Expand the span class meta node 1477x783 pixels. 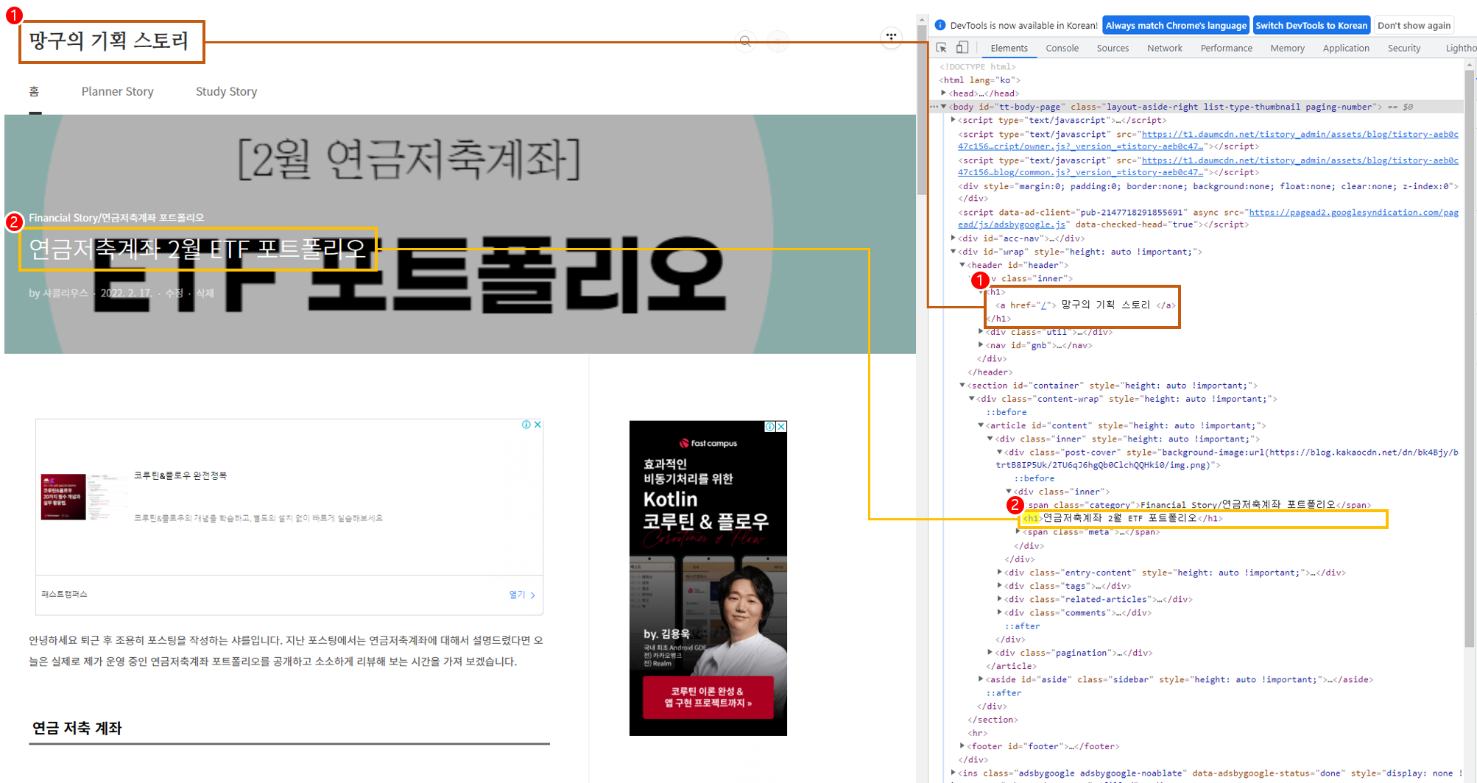click(x=1018, y=532)
